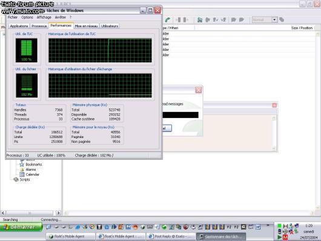The height and width of the screenshot is (241, 321).
Task: Click the right arrow of tree horizontal scrollbar
Action: pyautogui.click(x=58, y=213)
